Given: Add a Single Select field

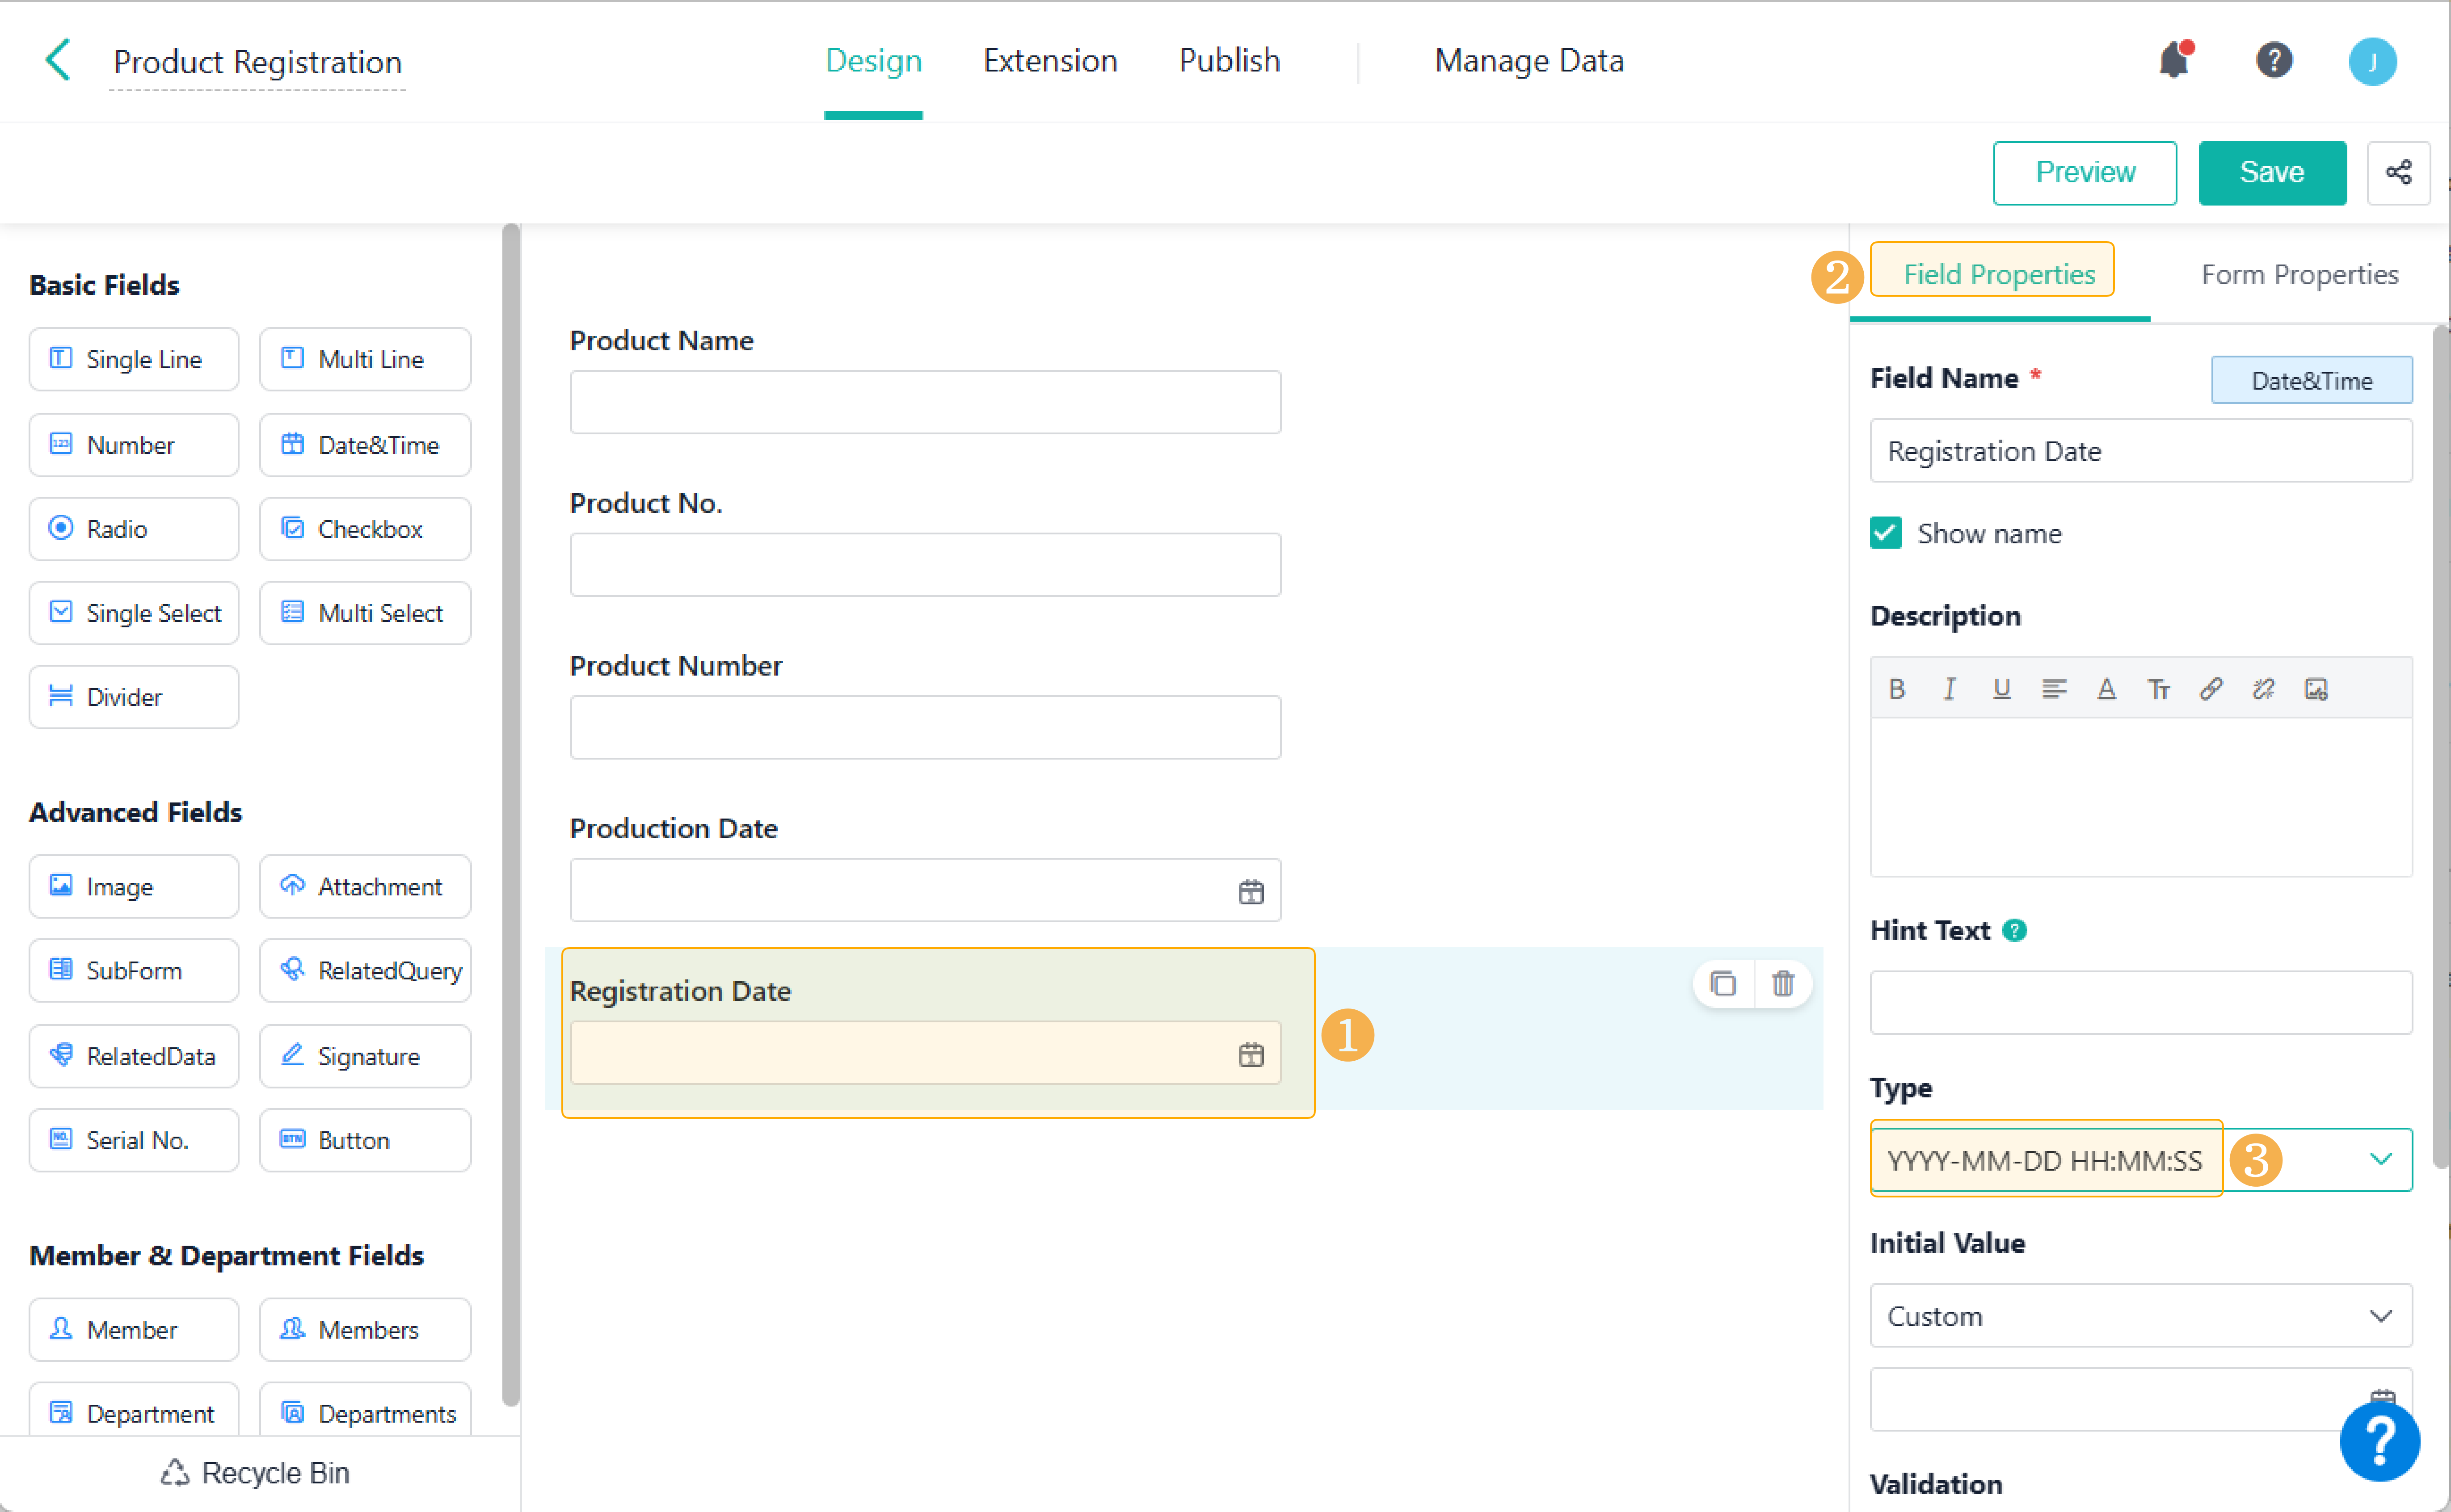Looking at the screenshot, I should (134, 613).
